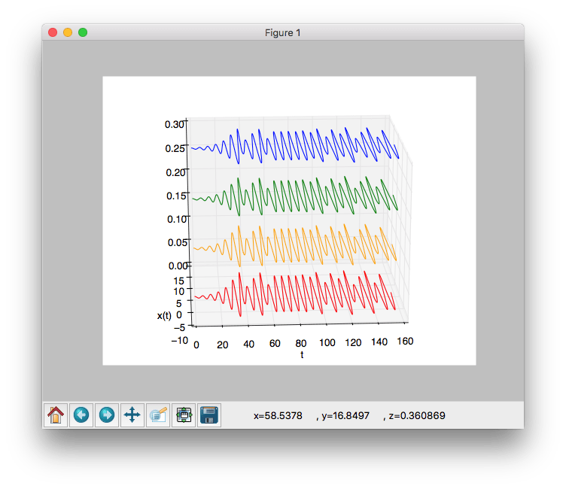This screenshot has height=489, width=566.
Task: Click the 120 tick on t axis
Action: (x=353, y=342)
